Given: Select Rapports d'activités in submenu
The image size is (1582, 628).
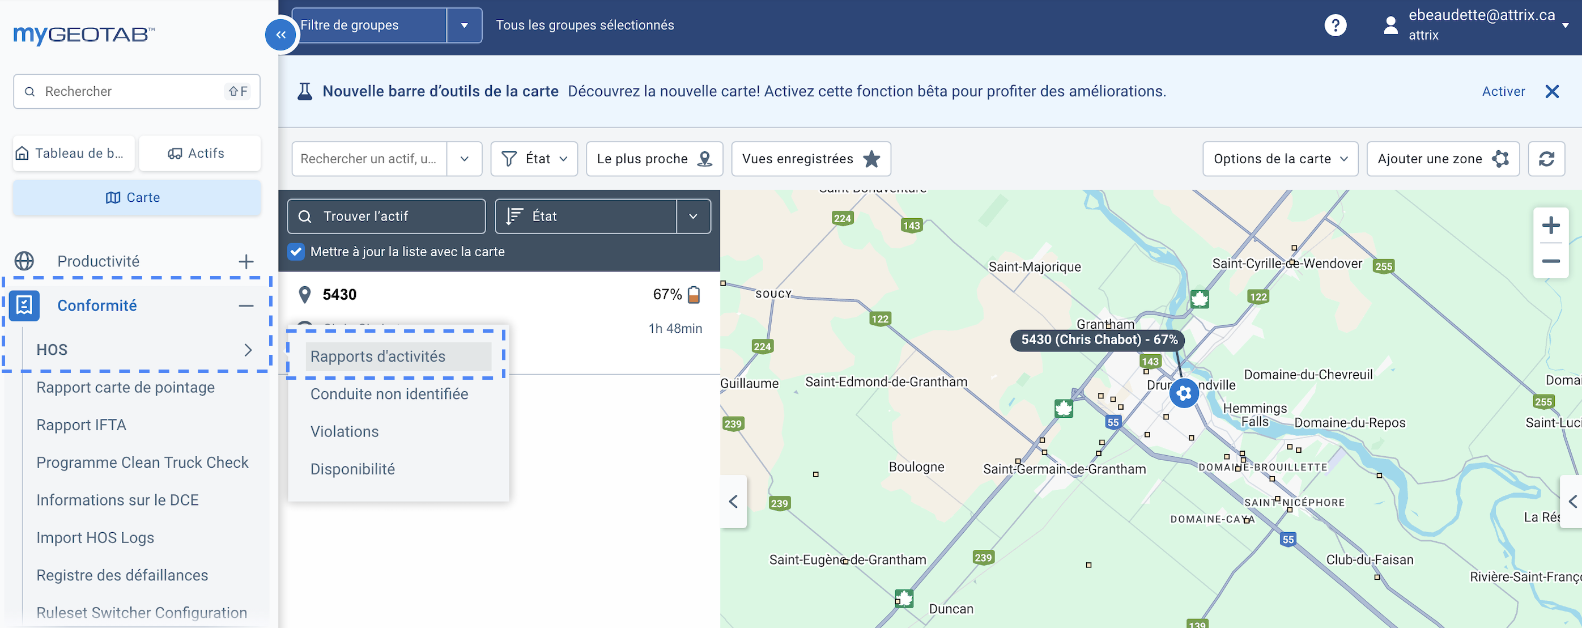Looking at the screenshot, I should (398, 357).
